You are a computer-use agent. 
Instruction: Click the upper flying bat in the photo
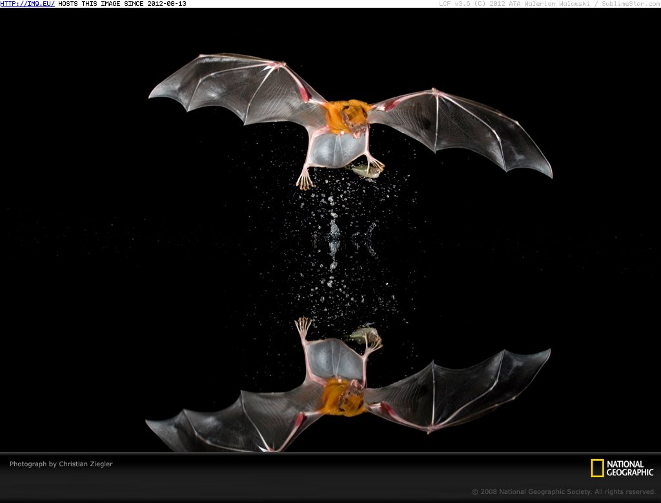click(x=350, y=121)
